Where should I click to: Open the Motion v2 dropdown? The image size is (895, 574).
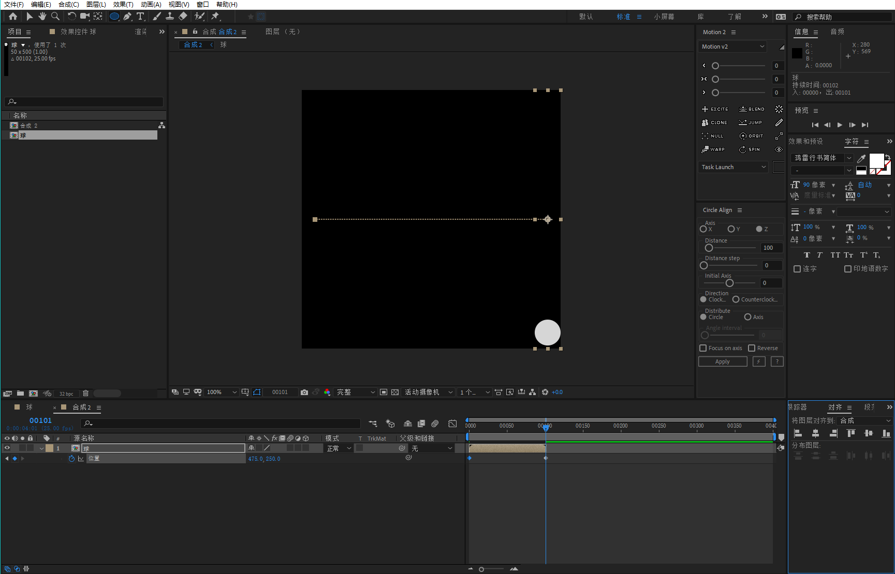click(732, 47)
